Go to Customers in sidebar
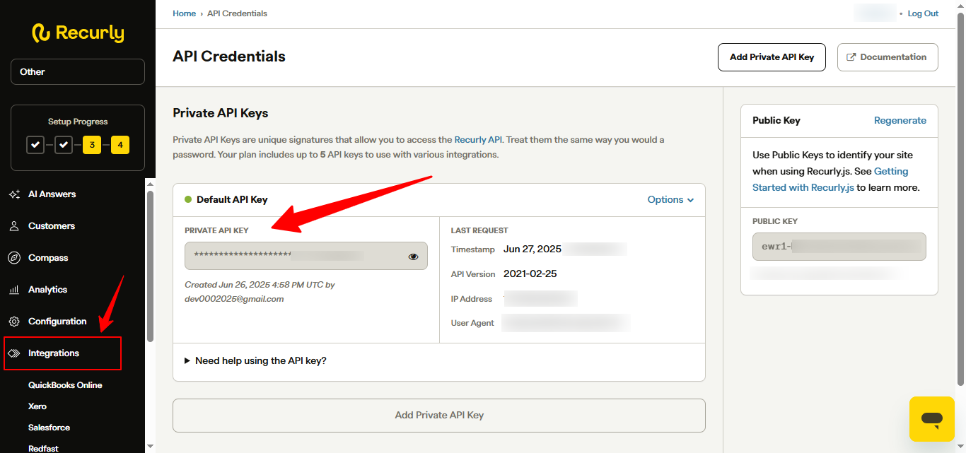Screen dimensions: 966x453 pos(52,226)
